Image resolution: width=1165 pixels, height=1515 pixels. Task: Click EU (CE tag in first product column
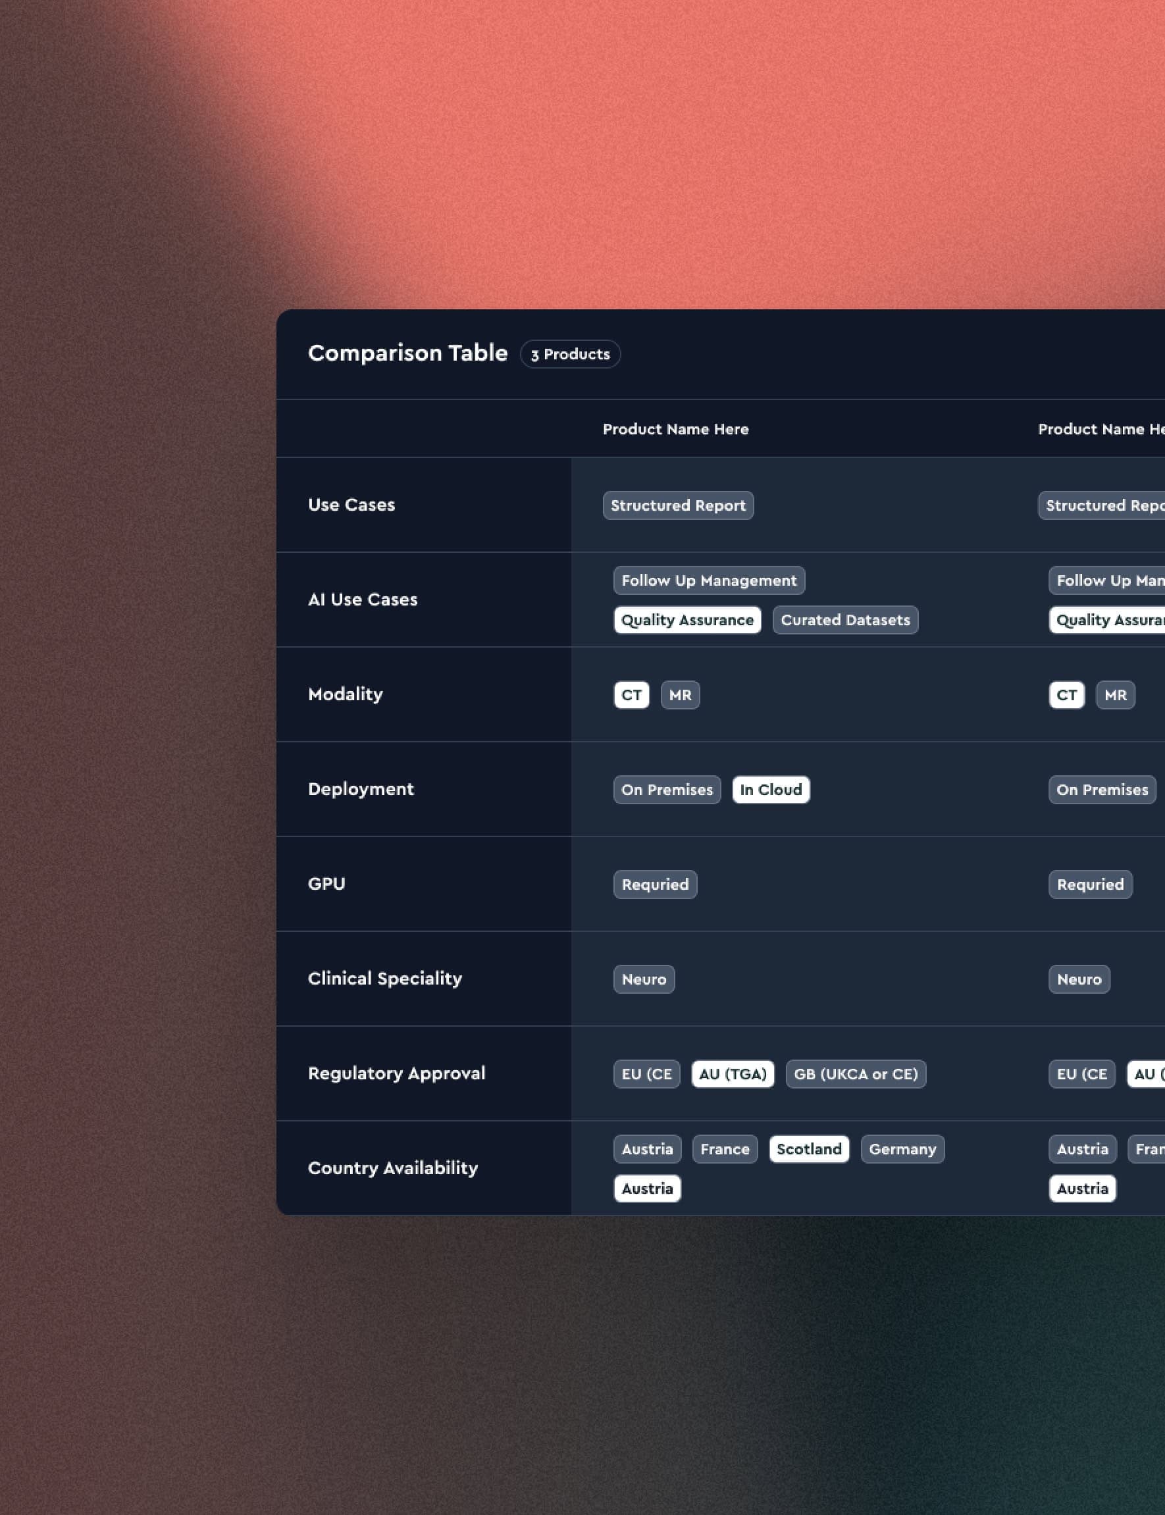pos(646,1074)
